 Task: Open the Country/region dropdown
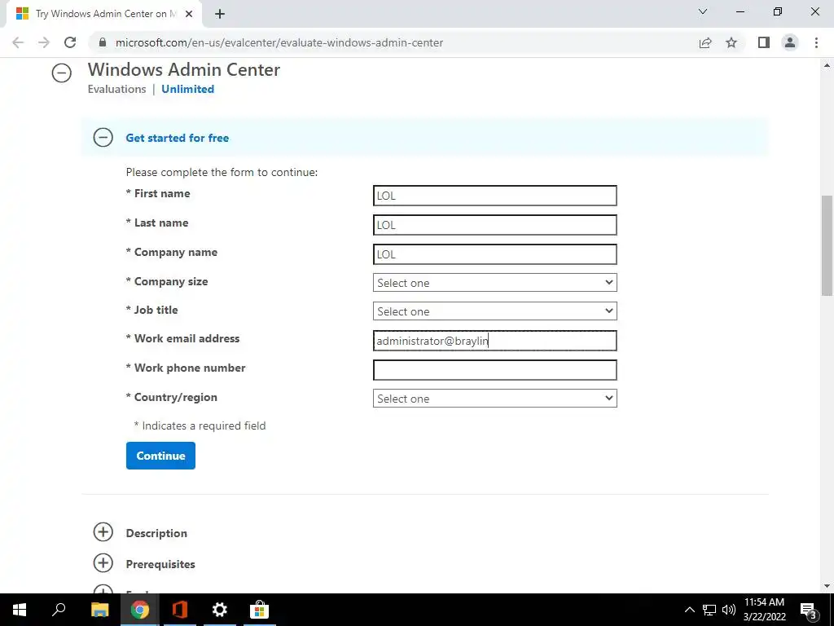494,399
